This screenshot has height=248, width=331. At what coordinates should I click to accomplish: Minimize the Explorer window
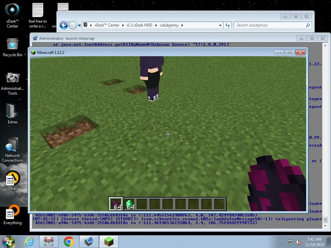pos(285,16)
